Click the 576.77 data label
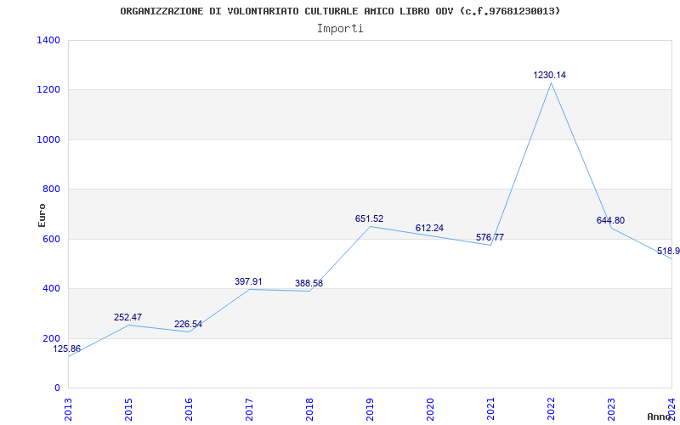The height and width of the screenshot is (425, 680). coord(490,237)
